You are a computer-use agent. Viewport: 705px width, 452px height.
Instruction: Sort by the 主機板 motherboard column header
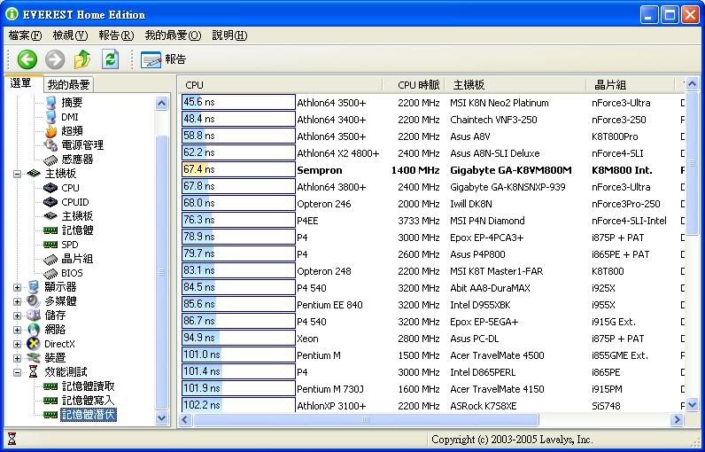[x=515, y=85]
